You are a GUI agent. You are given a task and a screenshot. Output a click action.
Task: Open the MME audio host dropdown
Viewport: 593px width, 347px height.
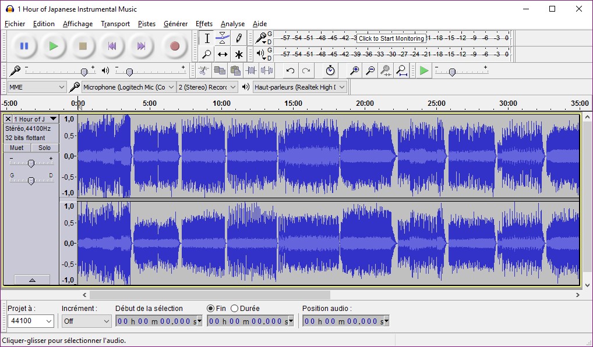[37, 87]
